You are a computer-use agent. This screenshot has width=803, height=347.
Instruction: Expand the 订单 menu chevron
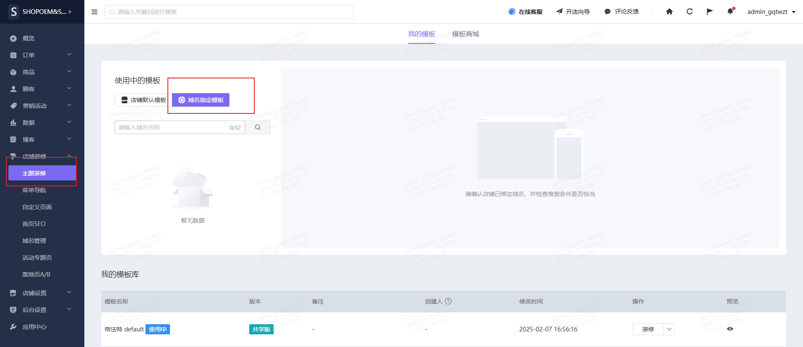pyautogui.click(x=69, y=55)
